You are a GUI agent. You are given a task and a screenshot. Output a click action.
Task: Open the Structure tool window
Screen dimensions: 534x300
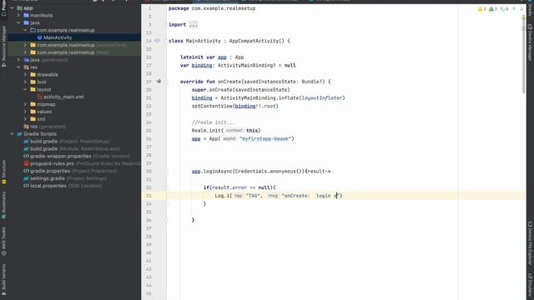[x=3, y=172]
